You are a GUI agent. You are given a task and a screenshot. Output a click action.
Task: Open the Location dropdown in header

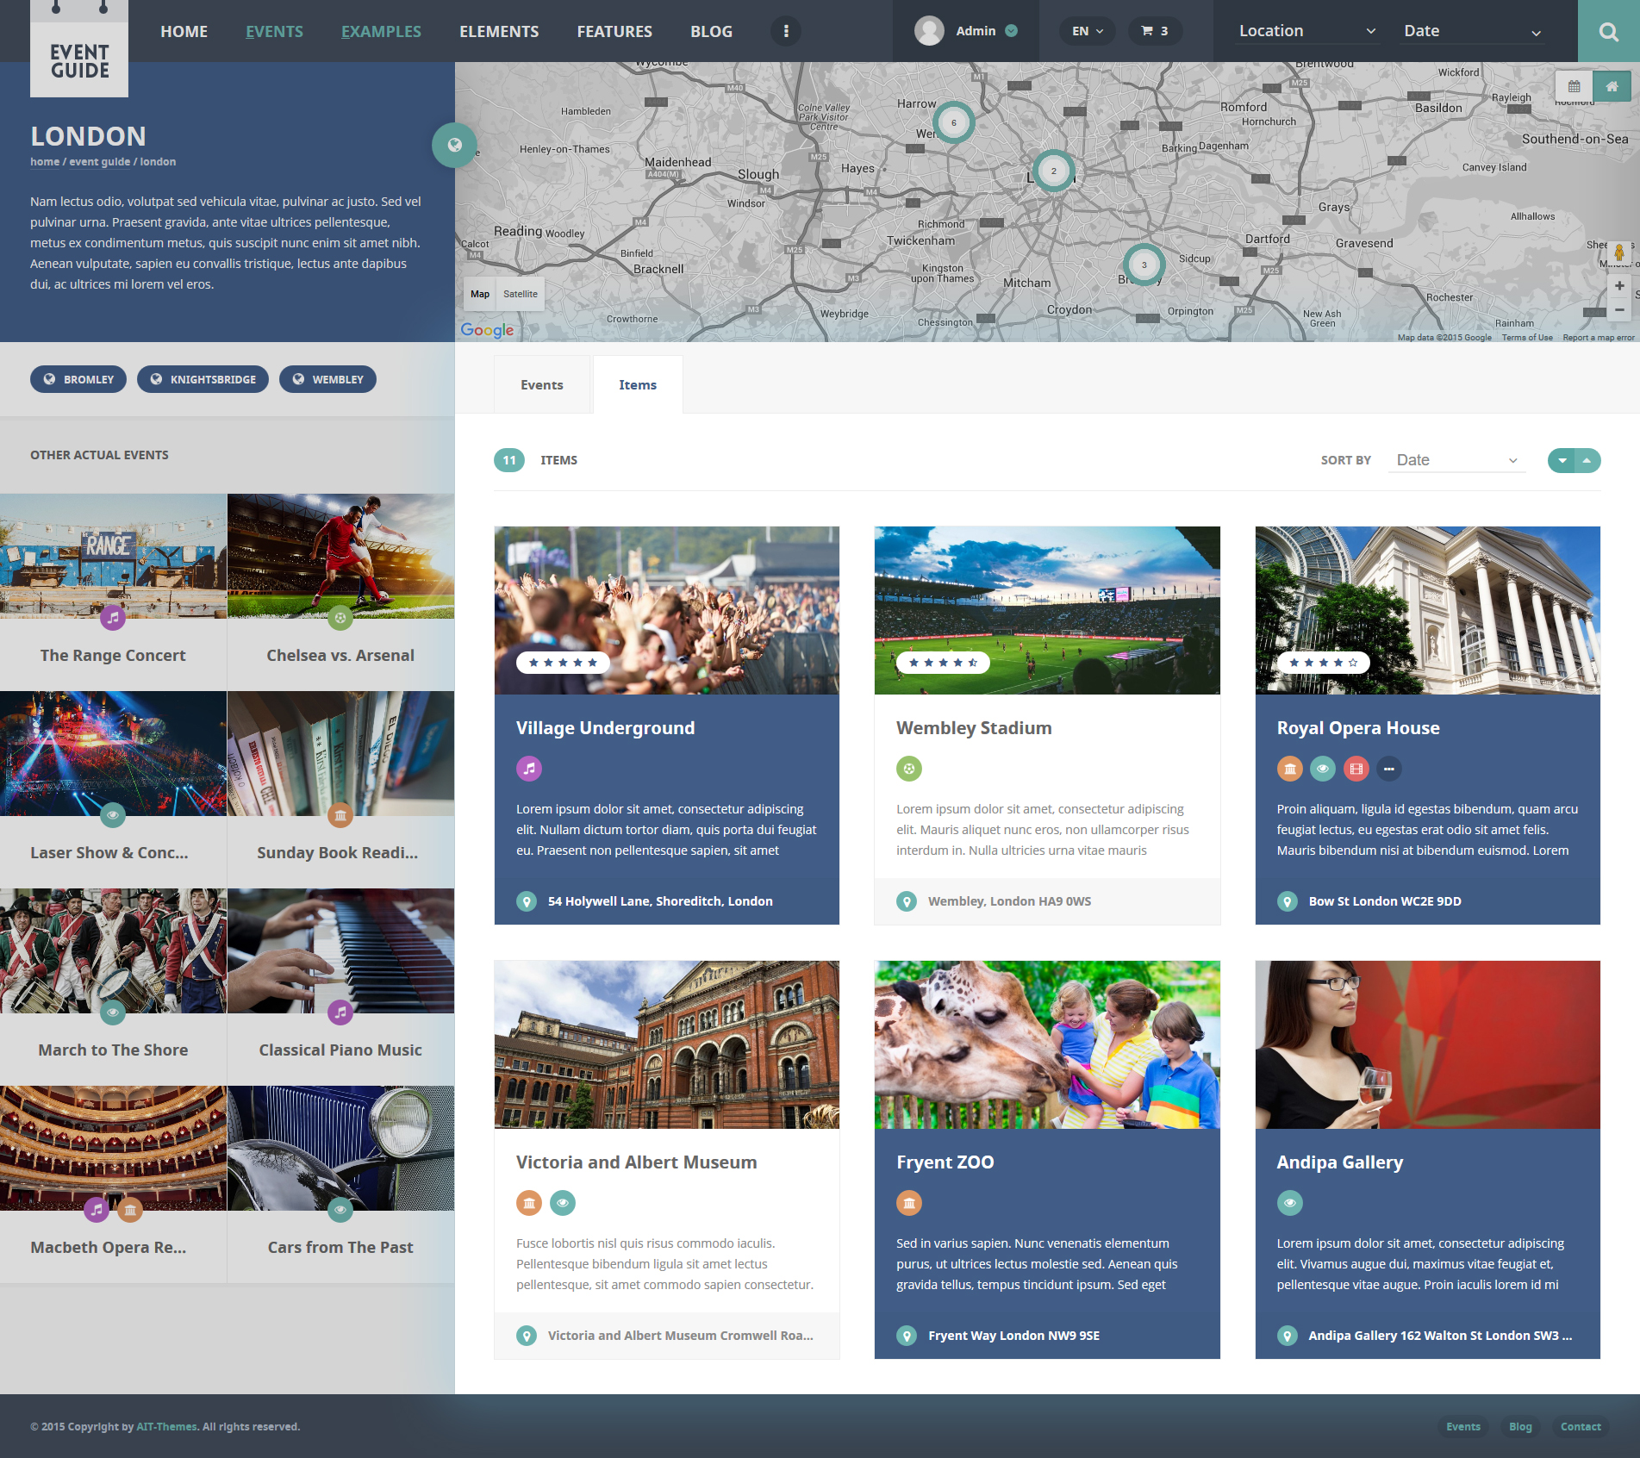(1307, 31)
